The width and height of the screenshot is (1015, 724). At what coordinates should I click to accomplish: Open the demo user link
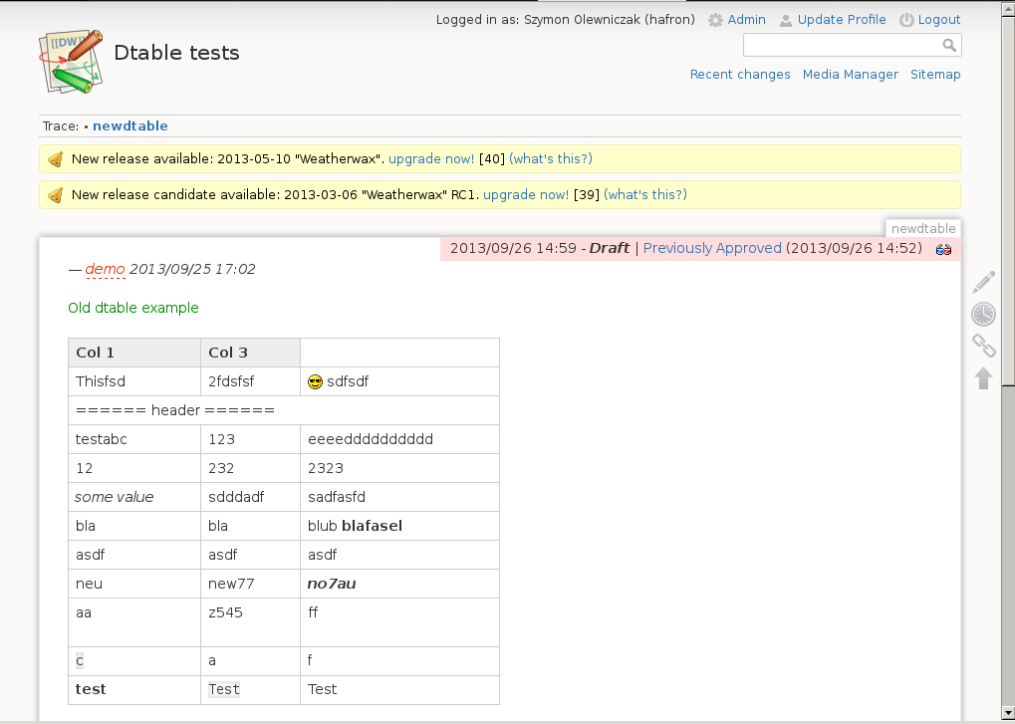[105, 269]
